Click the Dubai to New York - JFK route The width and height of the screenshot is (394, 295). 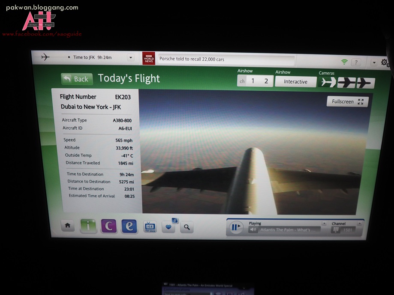tap(91, 107)
